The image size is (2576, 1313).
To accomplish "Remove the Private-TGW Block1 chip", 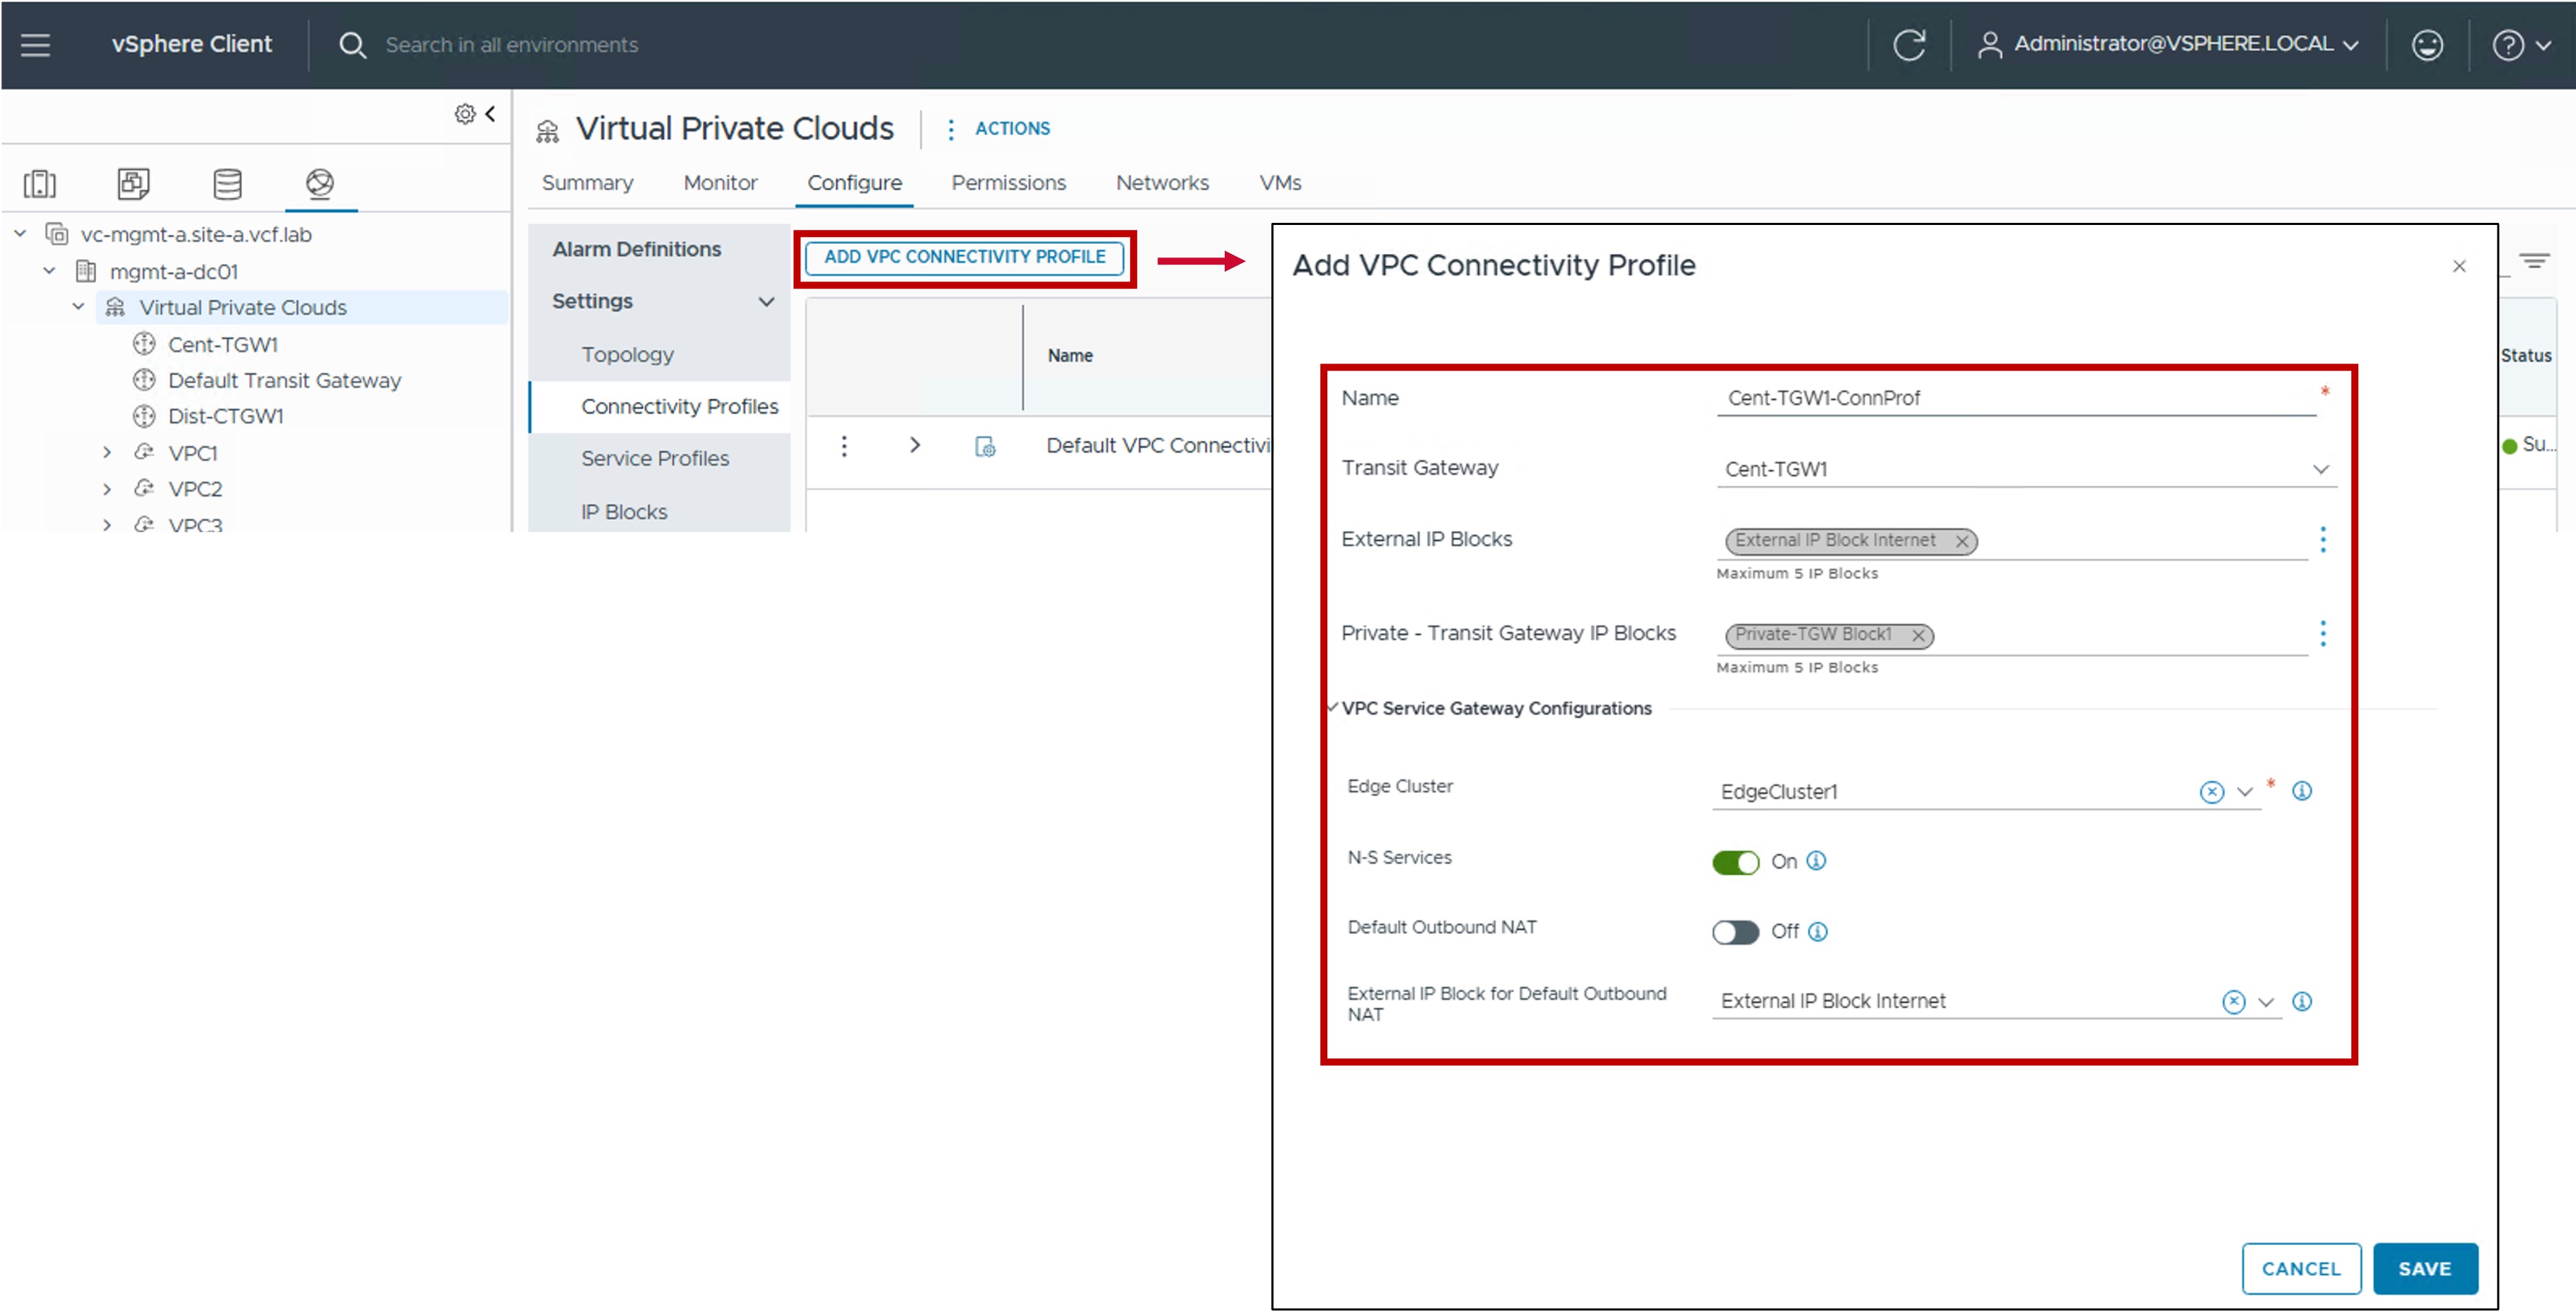I will coord(1918,635).
